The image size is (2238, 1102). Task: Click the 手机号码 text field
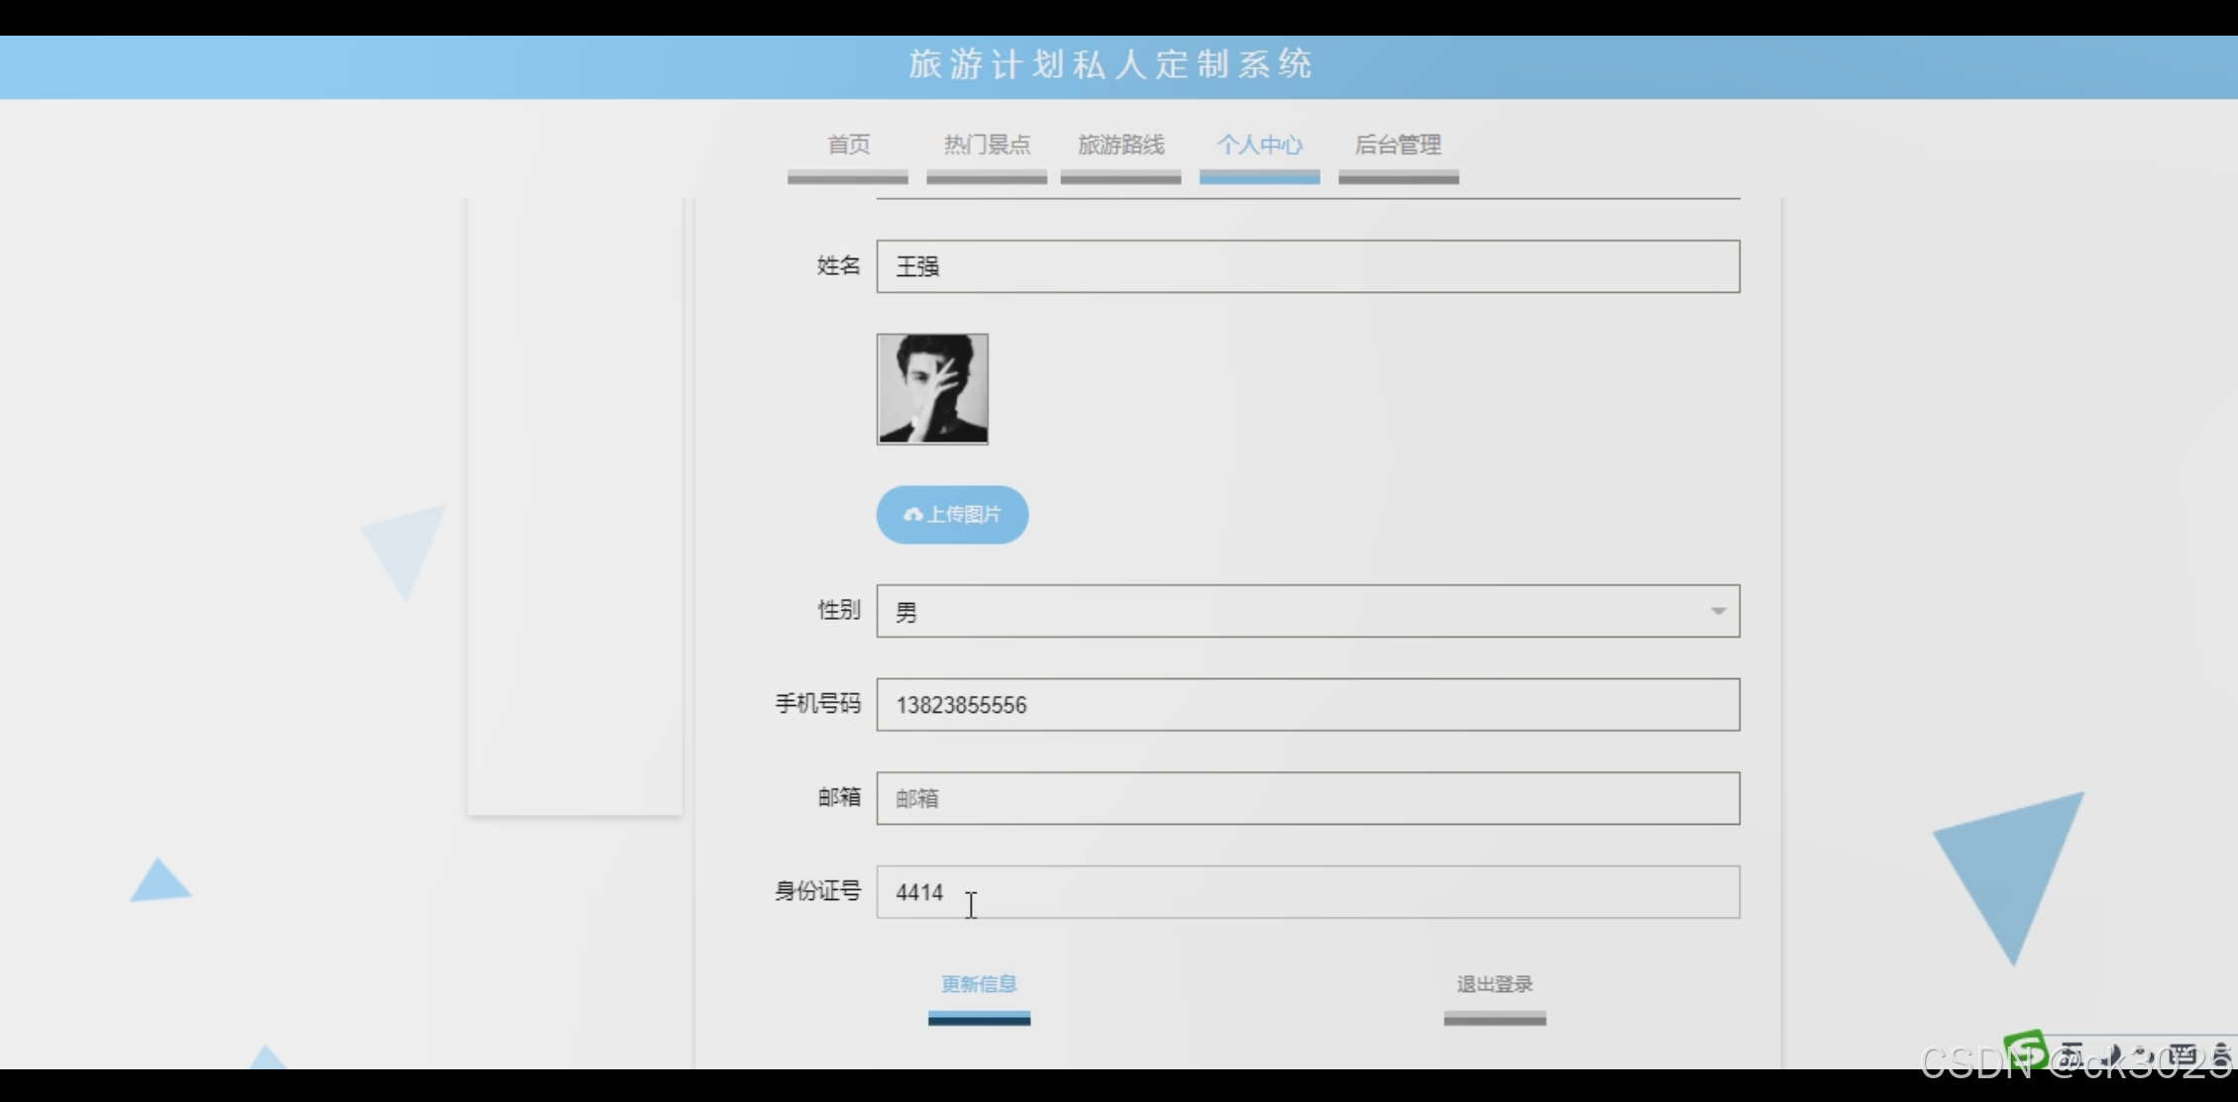pyautogui.click(x=1308, y=705)
